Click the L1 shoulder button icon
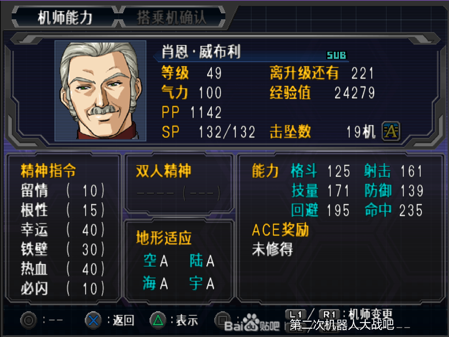This screenshot has width=449, height=337. (x=295, y=314)
